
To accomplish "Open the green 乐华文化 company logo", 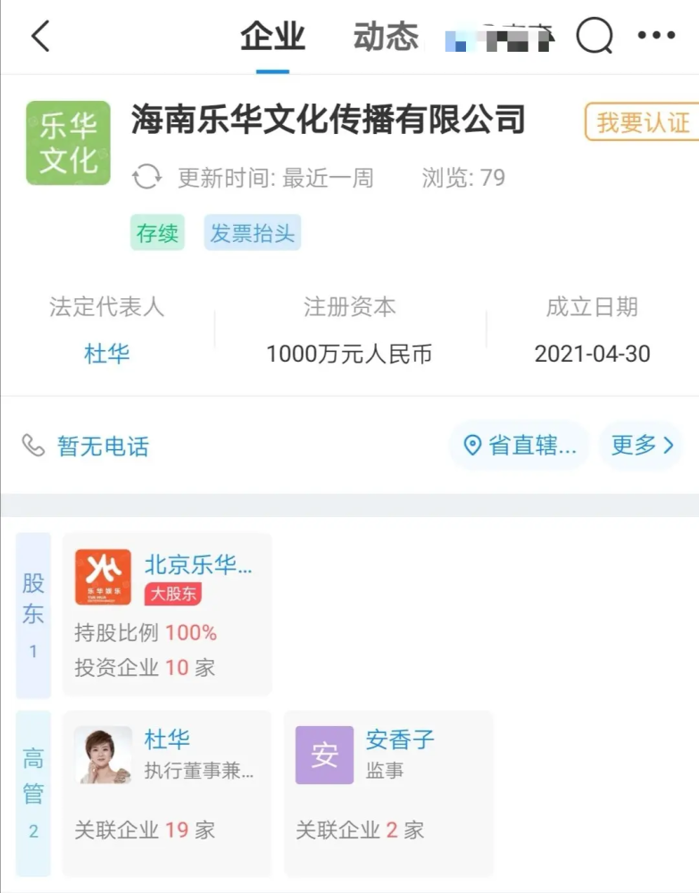I will 69,143.
